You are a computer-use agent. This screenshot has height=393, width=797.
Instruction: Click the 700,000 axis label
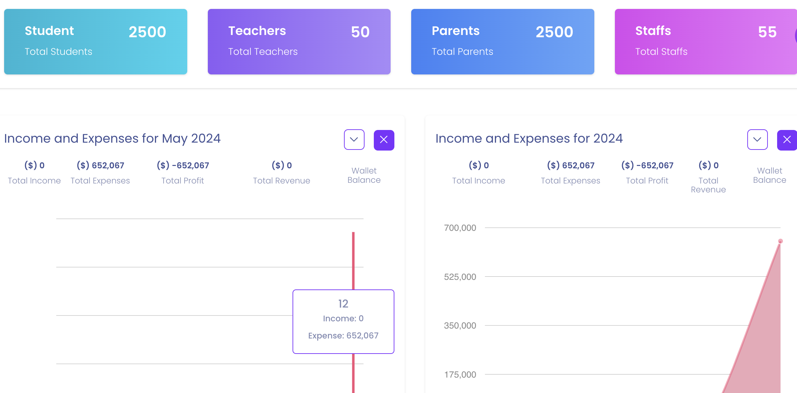click(x=460, y=228)
